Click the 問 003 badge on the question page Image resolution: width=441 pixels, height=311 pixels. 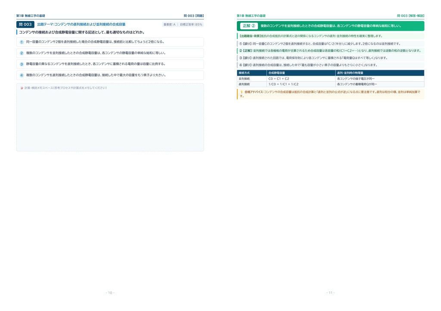pos(25,24)
